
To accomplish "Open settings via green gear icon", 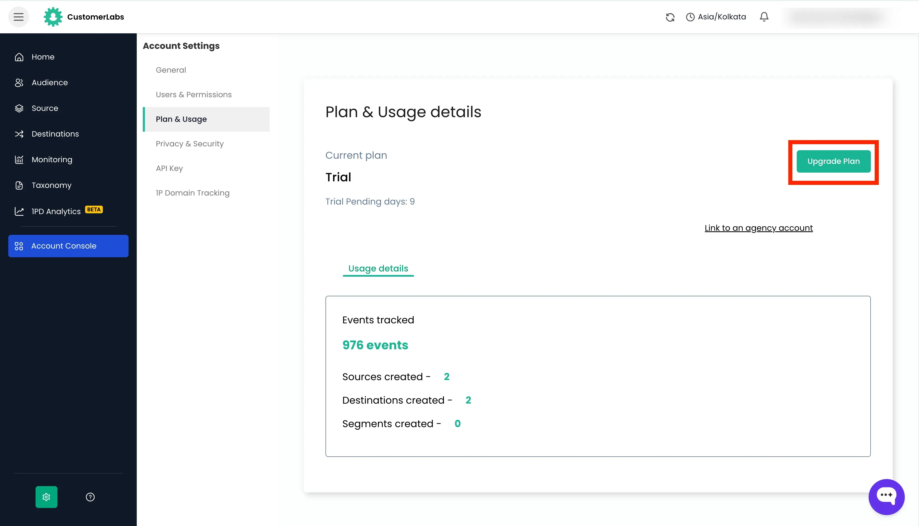I will pos(46,497).
